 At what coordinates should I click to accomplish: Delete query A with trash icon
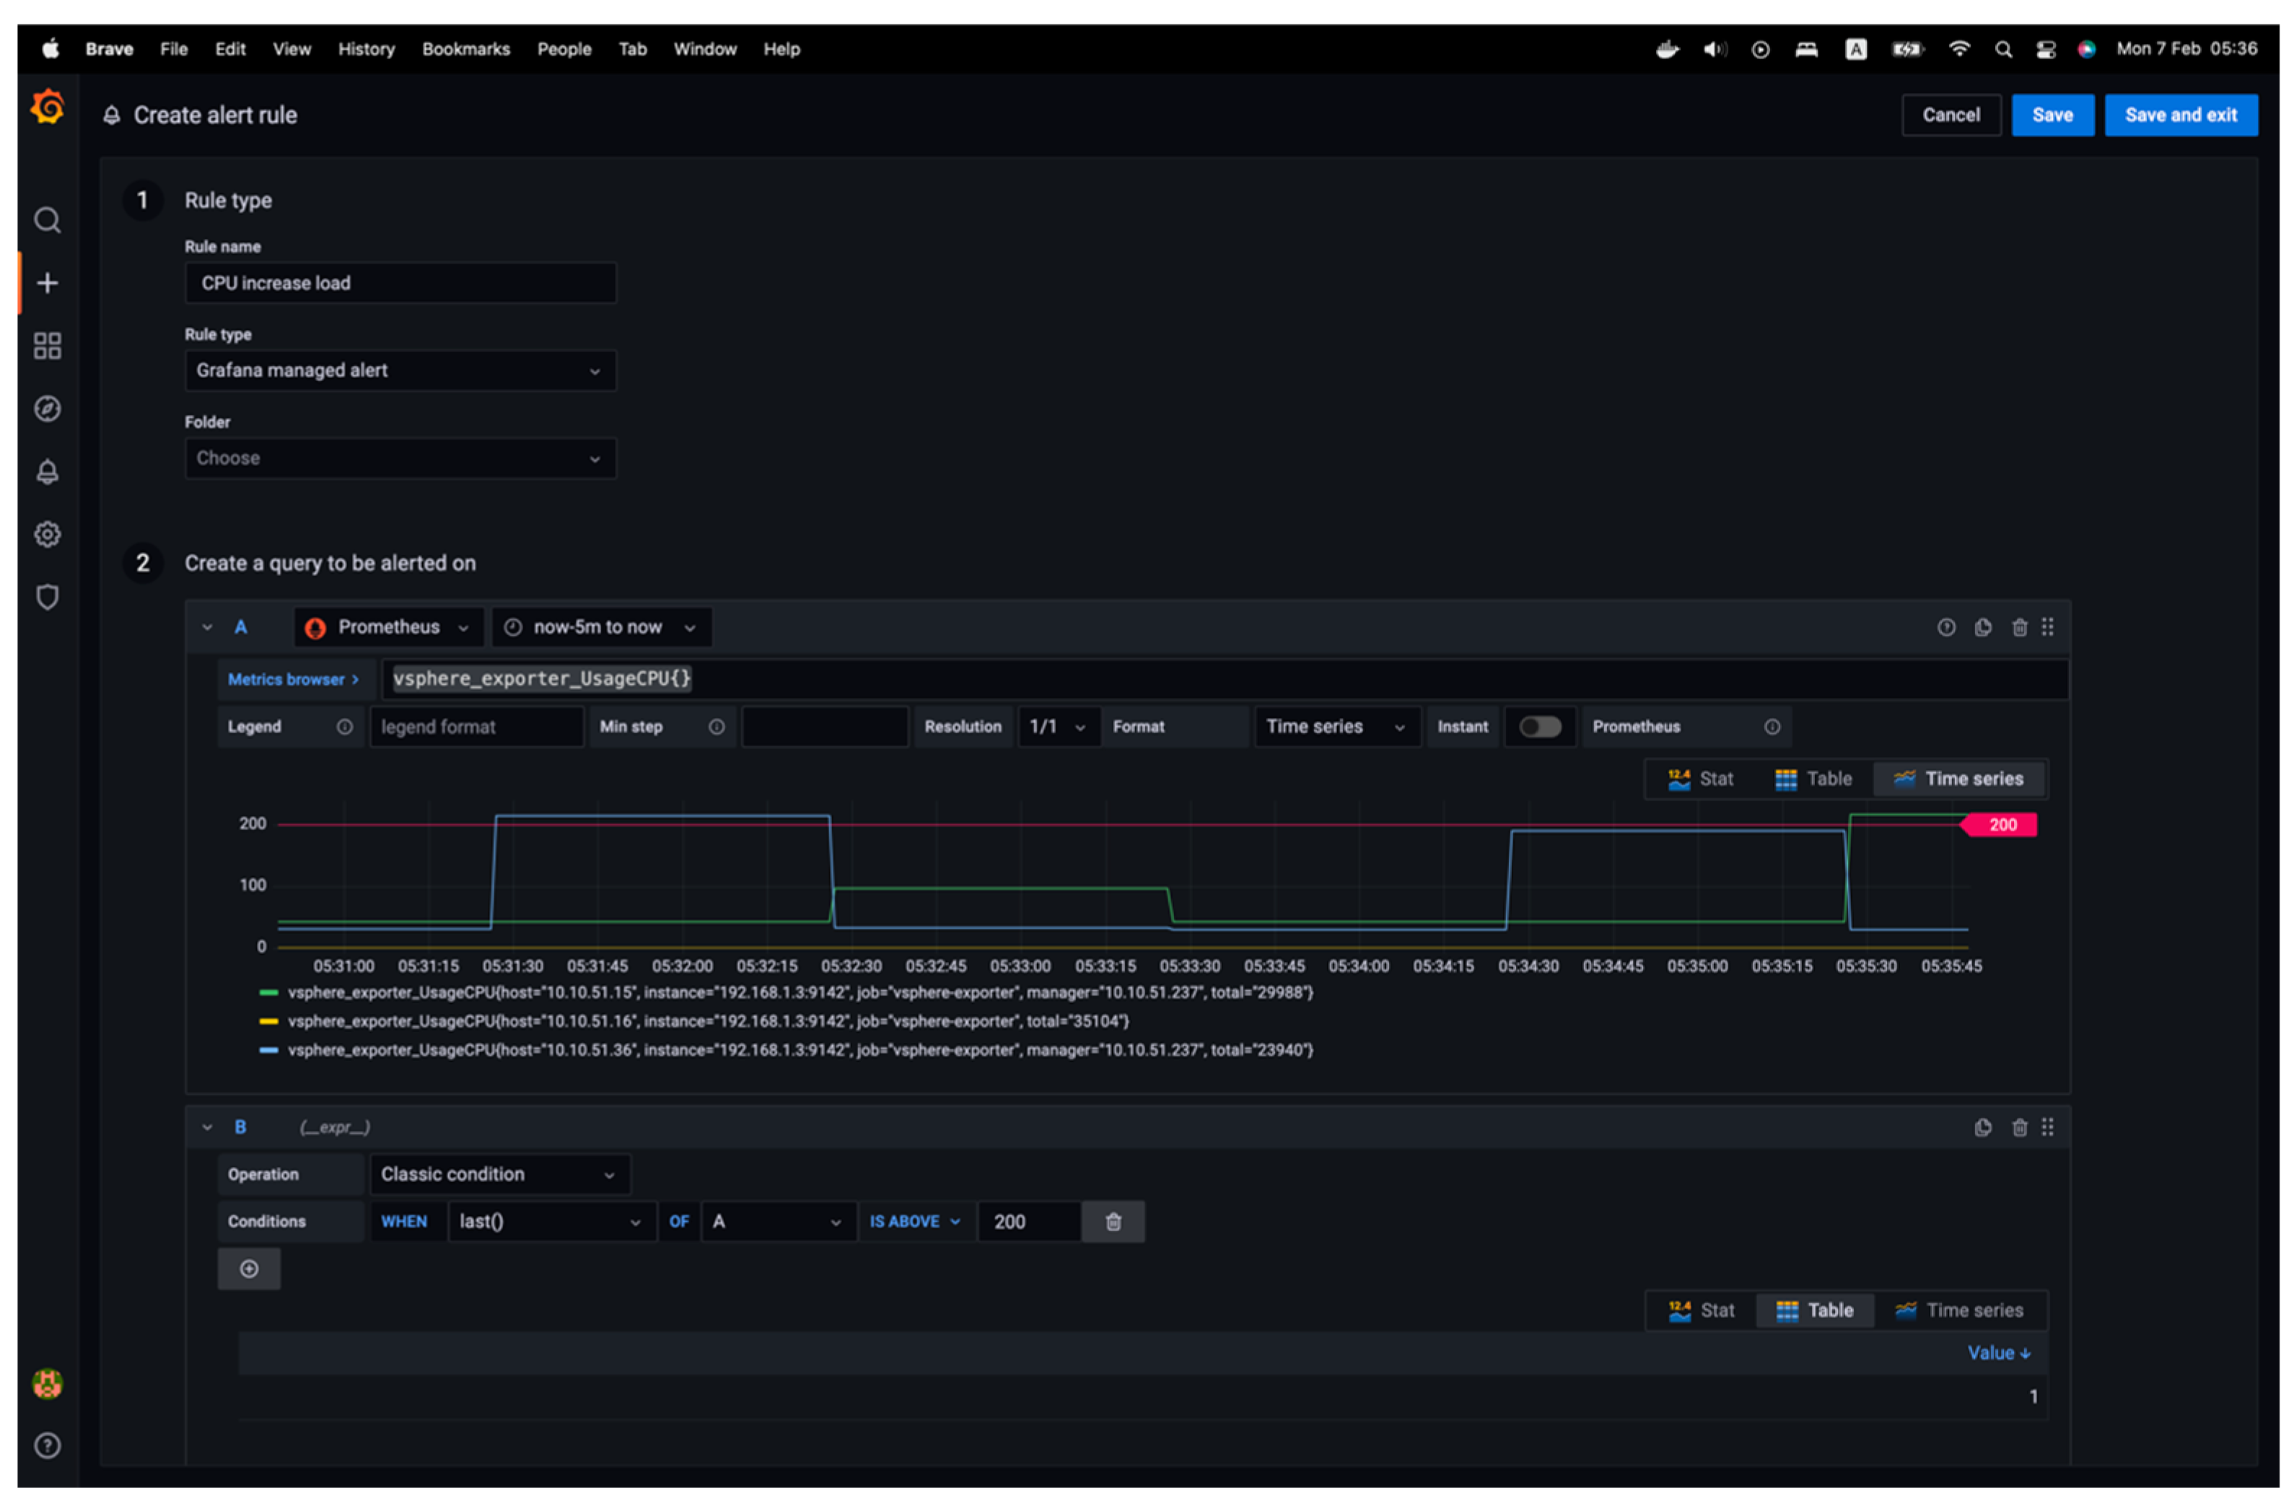(x=2019, y=628)
